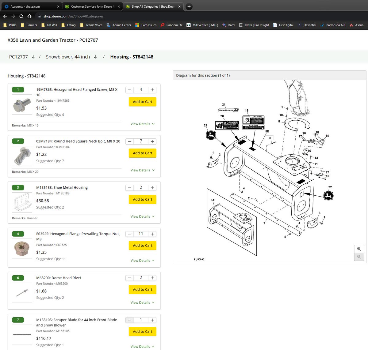Viewport: 368px width, 350px height.
Task: Zoom out on the parts diagram
Action: pyautogui.click(x=359, y=257)
